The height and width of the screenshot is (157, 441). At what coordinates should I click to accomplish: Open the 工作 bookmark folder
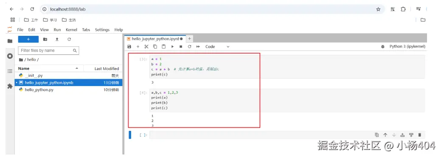click(x=31, y=20)
